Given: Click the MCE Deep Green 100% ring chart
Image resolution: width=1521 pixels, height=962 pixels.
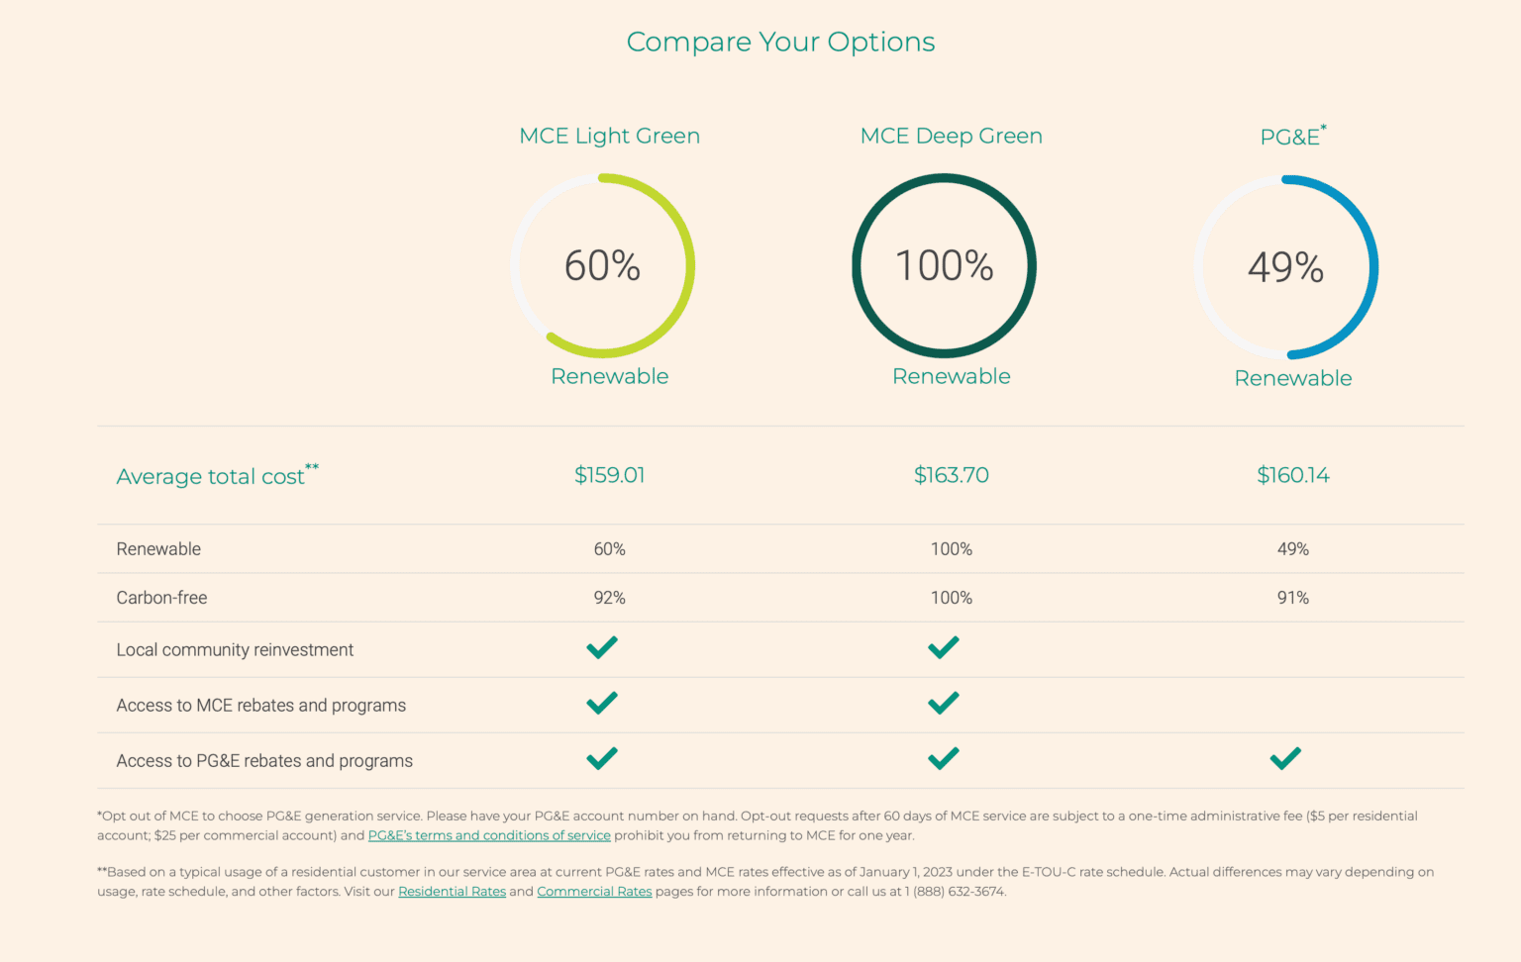Looking at the screenshot, I should tap(945, 265).
